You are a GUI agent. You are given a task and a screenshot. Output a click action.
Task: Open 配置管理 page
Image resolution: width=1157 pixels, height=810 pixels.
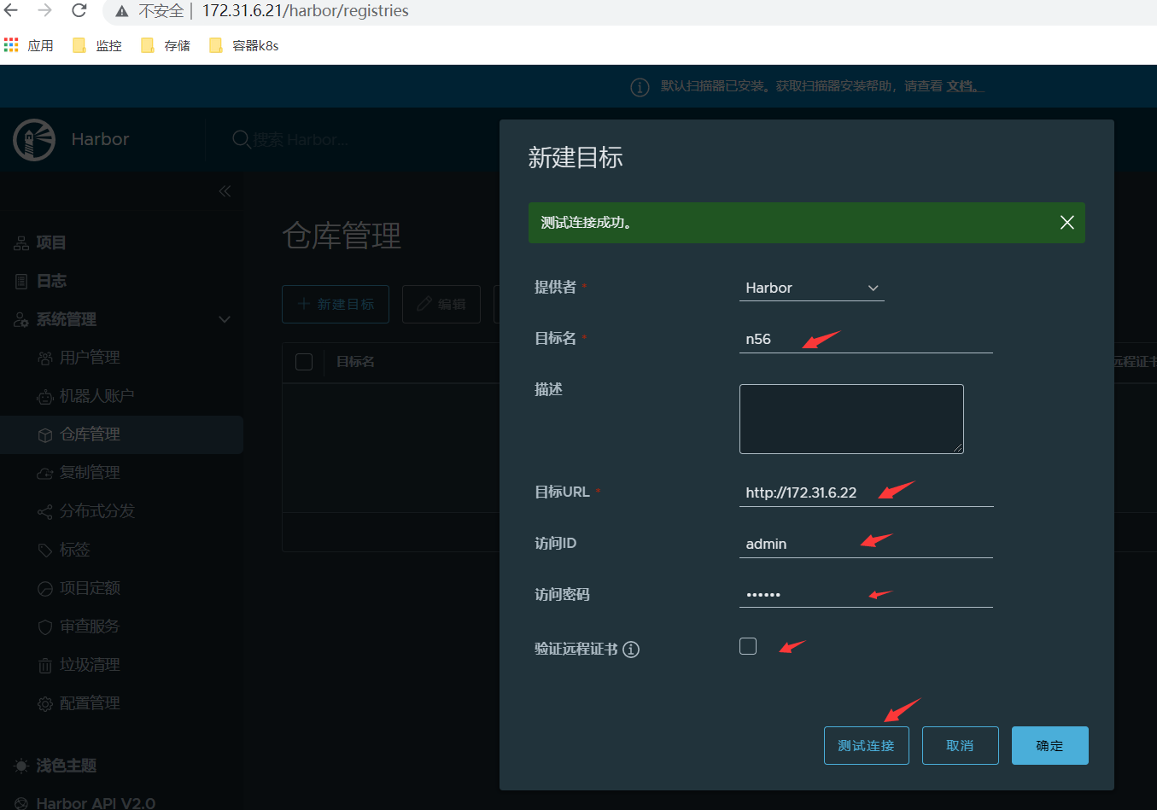90,703
